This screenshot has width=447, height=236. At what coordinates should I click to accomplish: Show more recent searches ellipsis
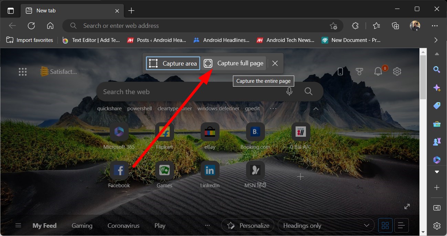pyautogui.click(x=273, y=109)
